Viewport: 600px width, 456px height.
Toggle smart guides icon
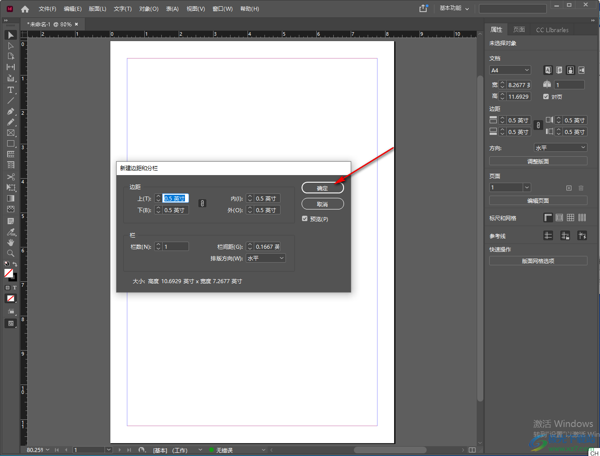582,235
